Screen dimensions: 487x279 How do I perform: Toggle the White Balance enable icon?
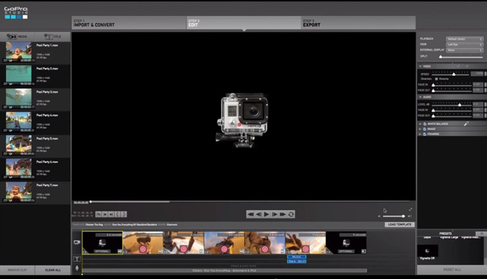click(x=425, y=124)
